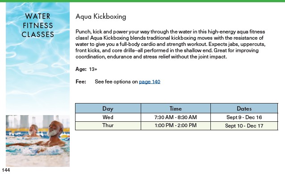The height and width of the screenshot is (174, 285).
Task: Open the page 140 fee options link
Action: click(x=149, y=82)
